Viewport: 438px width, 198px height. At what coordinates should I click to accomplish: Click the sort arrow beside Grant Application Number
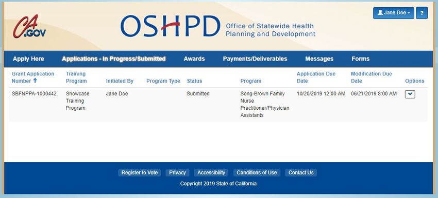click(x=35, y=81)
